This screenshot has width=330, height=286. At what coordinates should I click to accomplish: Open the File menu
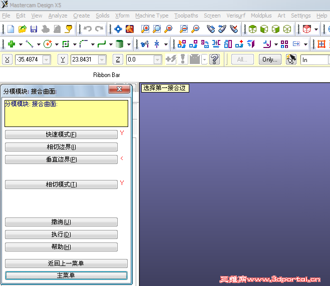[x=6, y=15]
